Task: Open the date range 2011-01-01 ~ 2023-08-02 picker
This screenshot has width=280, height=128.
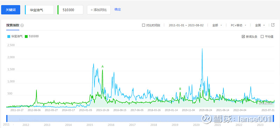Action: click(186, 25)
